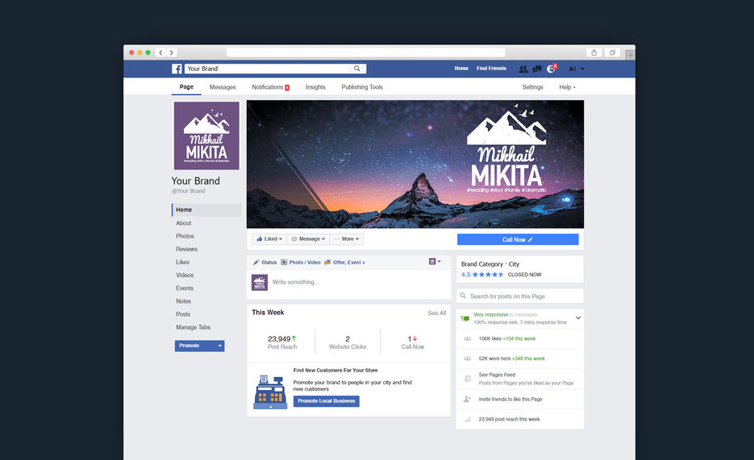Open Posts in the sidebar
754x460 pixels.
183,314
